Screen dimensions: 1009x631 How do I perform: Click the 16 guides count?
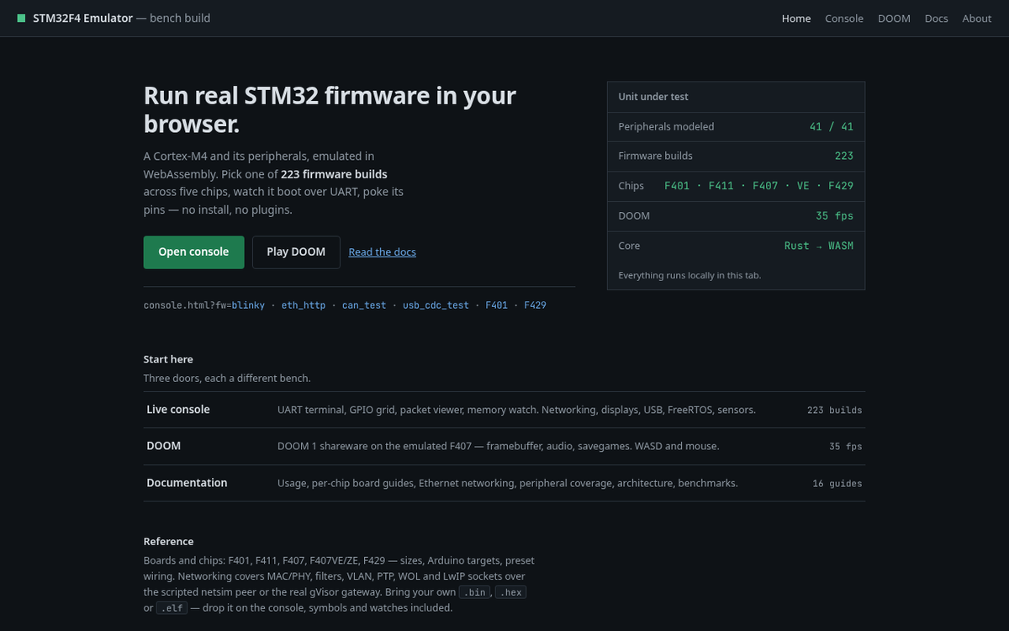[x=837, y=483]
